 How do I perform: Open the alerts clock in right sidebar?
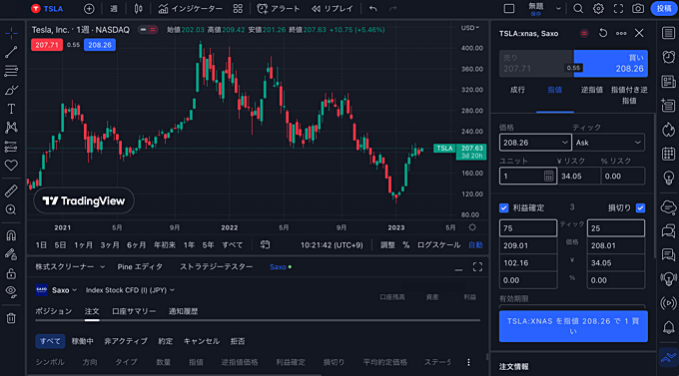669,57
